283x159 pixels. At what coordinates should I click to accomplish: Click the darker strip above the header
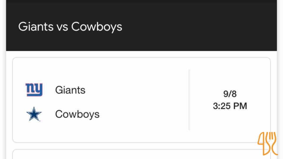click(x=141, y=4)
